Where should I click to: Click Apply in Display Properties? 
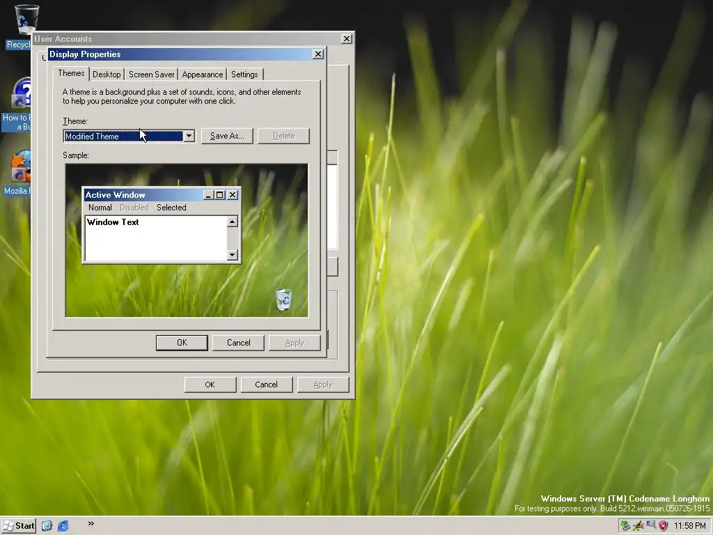click(295, 343)
